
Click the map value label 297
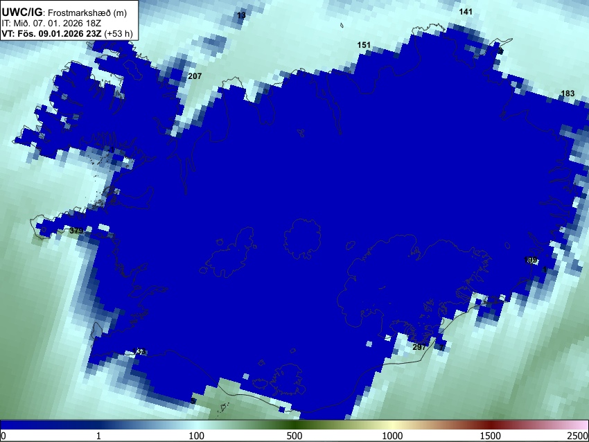click(x=419, y=347)
